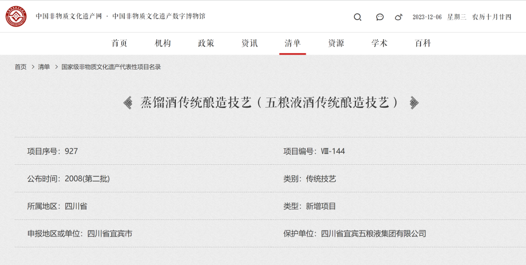This screenshot has height=265, width=526.
Task: Click 中国非物质文化遗产数字博物馆 header title
Action: pyautogui.click(x=158, y=16)
